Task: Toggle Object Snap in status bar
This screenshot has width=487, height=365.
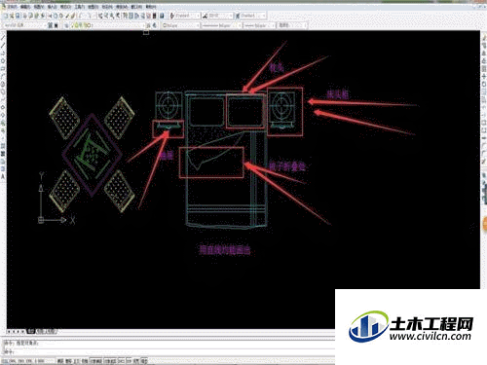Action: pyautogui.click(x=95, y=361)
